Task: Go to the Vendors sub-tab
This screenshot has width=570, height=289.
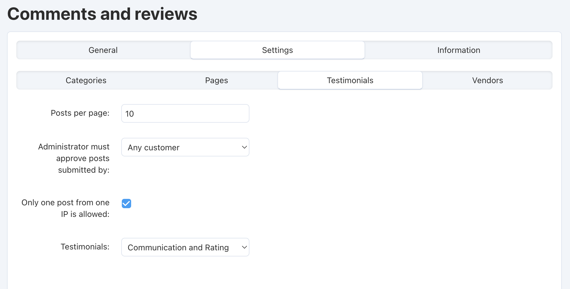Action: pos(488,80)
